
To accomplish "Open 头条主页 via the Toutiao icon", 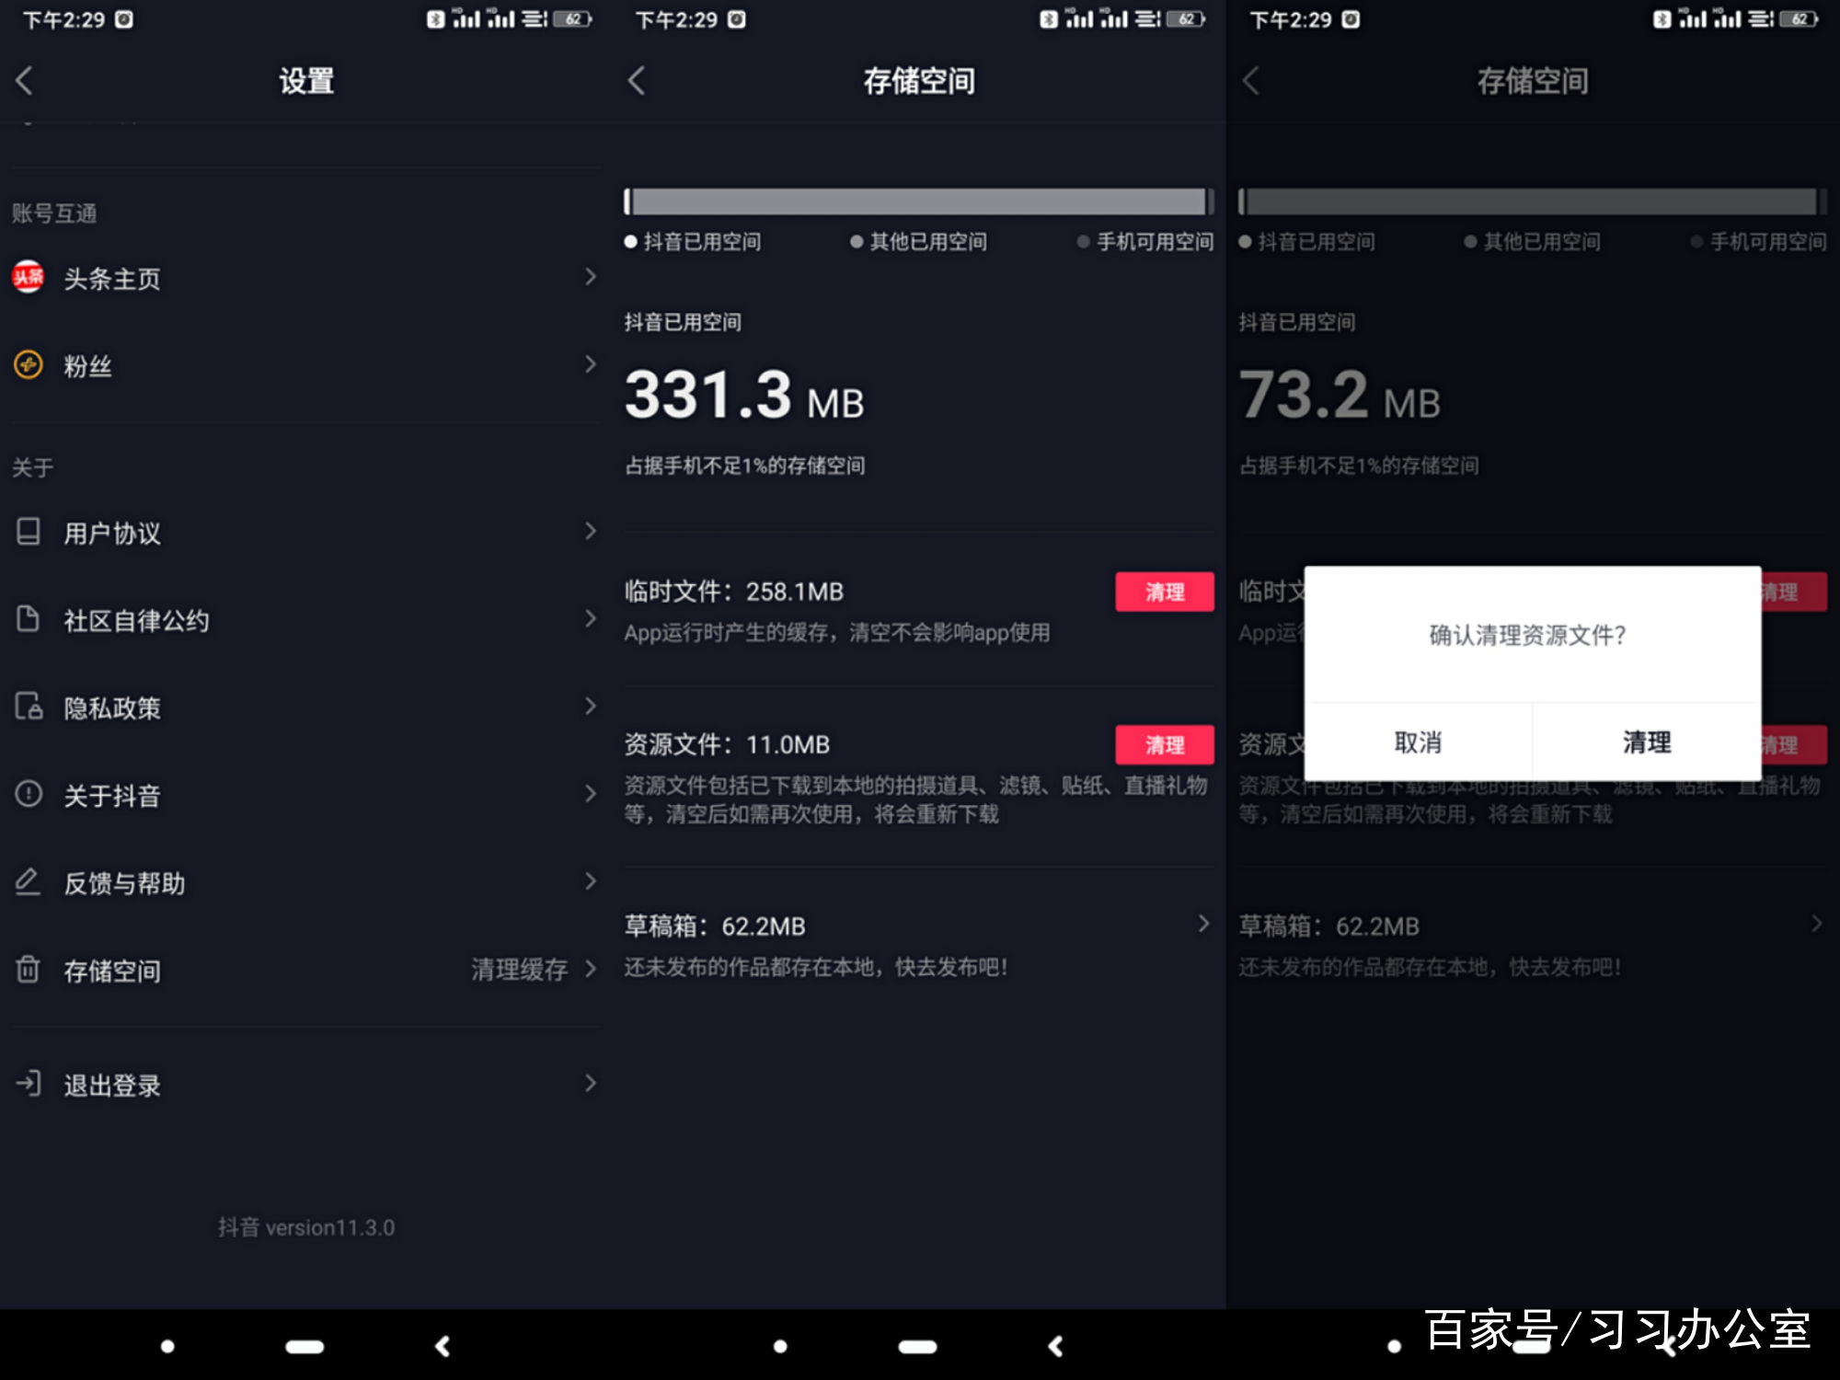I will pyautogui.click(x=28, y=277).
